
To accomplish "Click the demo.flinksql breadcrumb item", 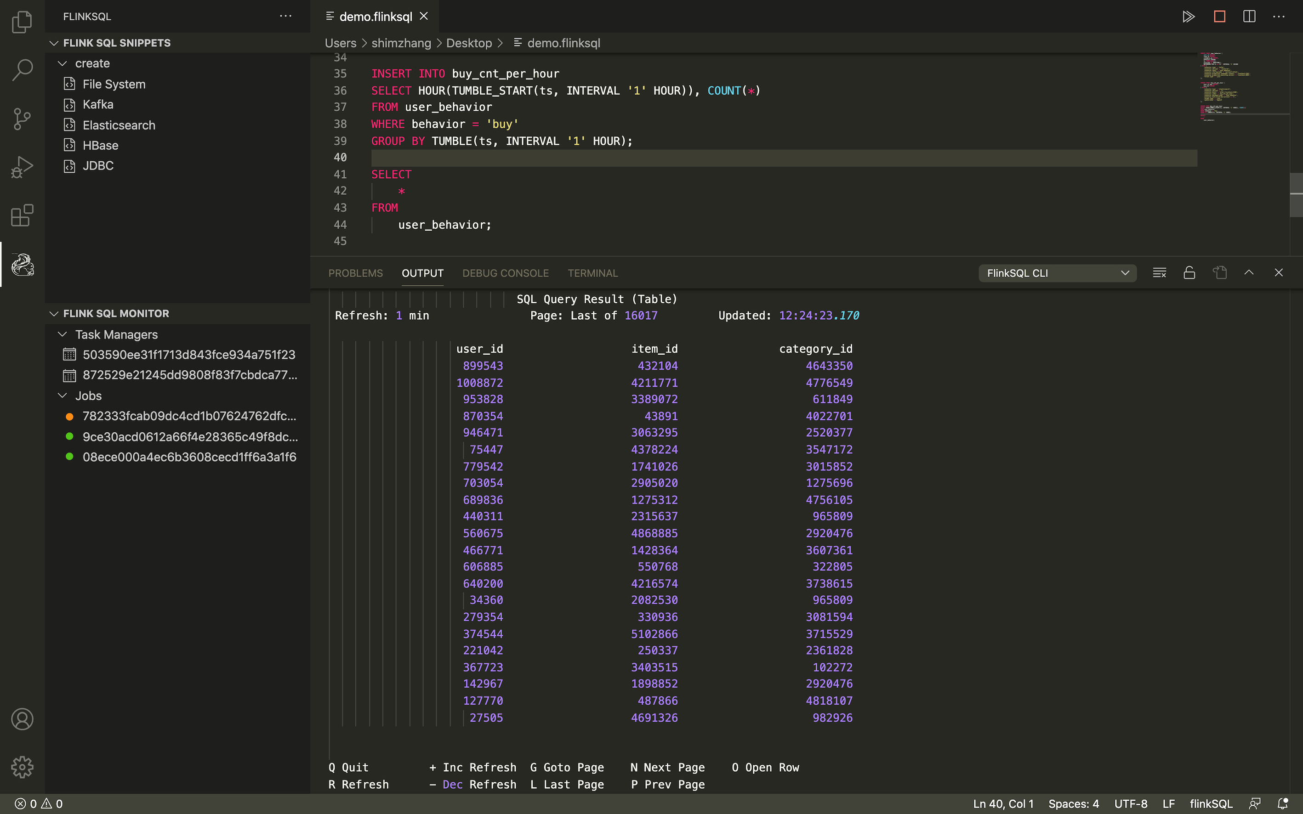I will [x=557, y=43].
